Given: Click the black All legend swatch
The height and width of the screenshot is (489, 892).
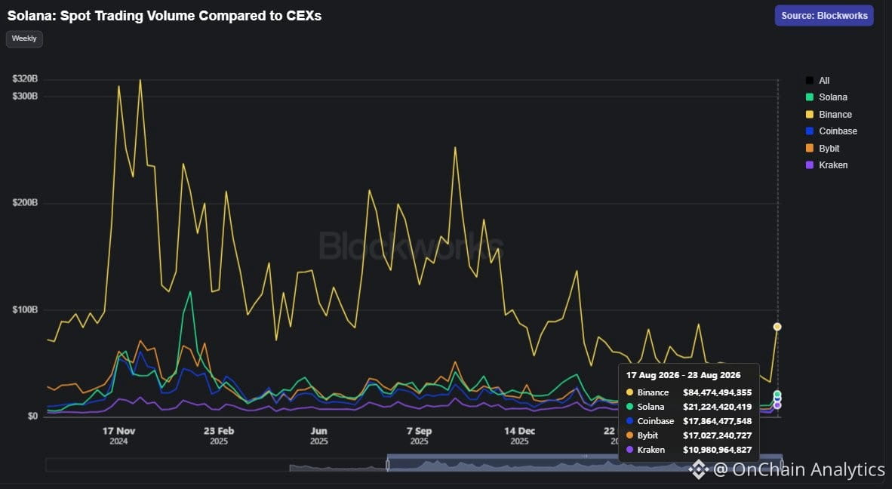Looking at the screenshot, I should click(810, 81).
